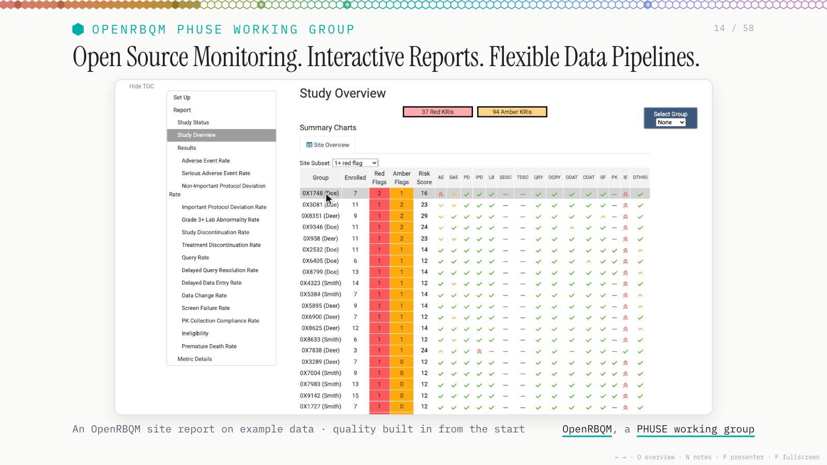The height and width of the screenshot is (465, 827).
Task: Click amber flags cell for 0X3081 (Doe)
Action: [402, 205]
